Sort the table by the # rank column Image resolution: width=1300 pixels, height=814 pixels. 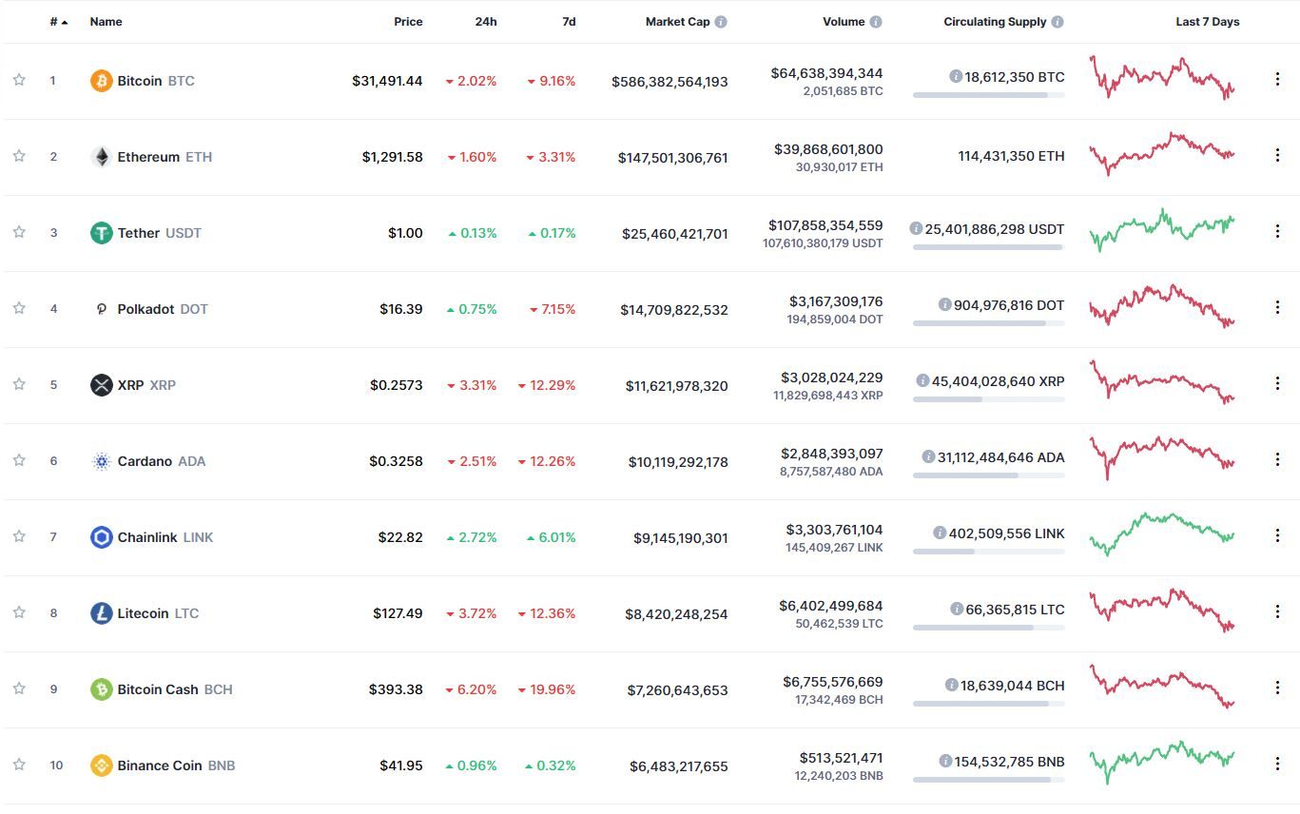(x=59, y=22)
